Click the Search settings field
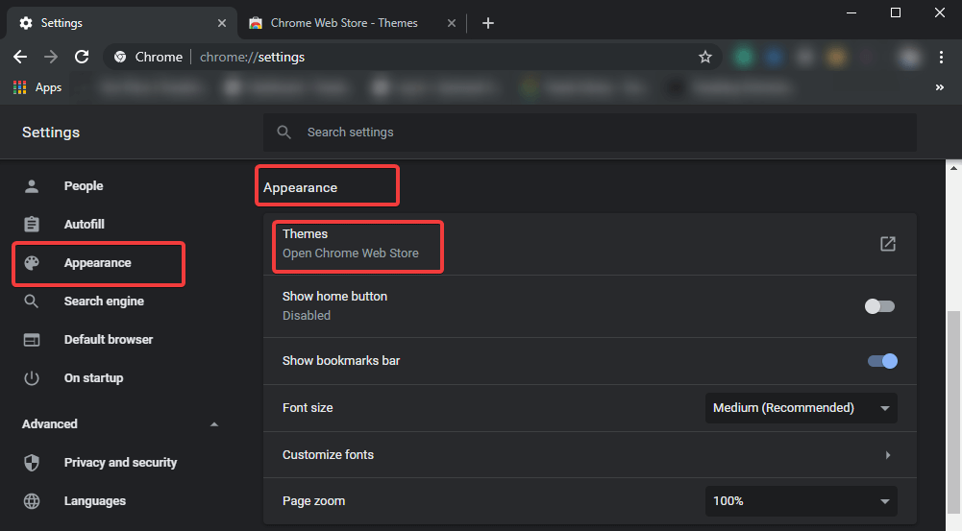Screen dimensions: 962x531 [x=589, y=133]
